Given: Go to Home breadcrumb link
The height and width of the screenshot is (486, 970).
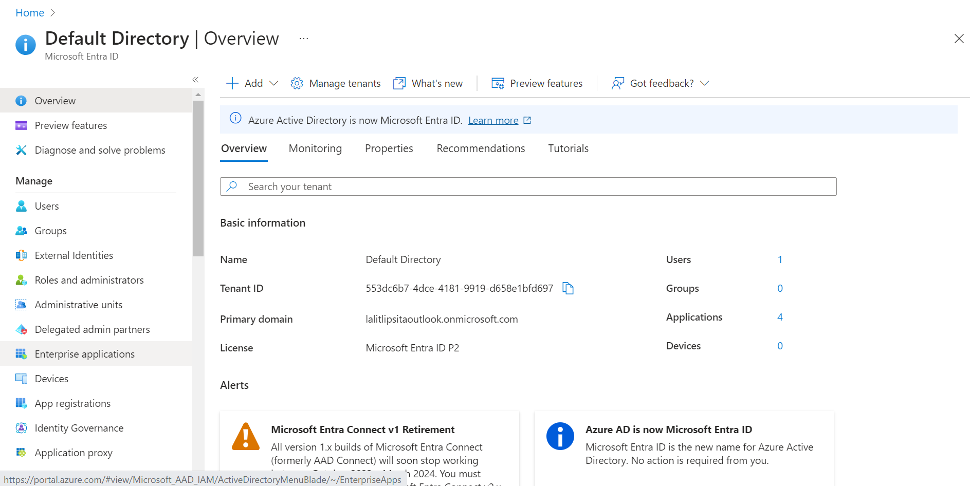Looking at the screenshot, I should [30, 13].
